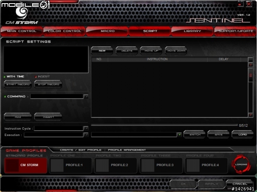The image size is (257, 192).
Task: Click the Delete instruction button
Action: pos(127,51)
